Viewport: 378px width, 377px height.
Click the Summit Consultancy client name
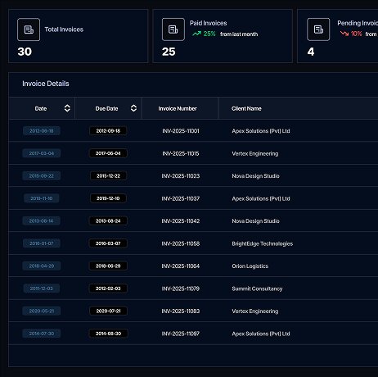(x=257, y=288)
